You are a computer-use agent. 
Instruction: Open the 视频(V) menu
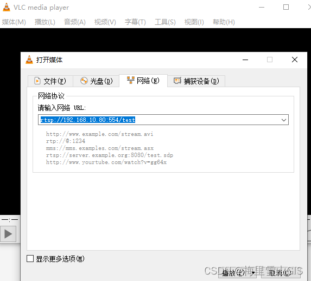pos(105,22)
